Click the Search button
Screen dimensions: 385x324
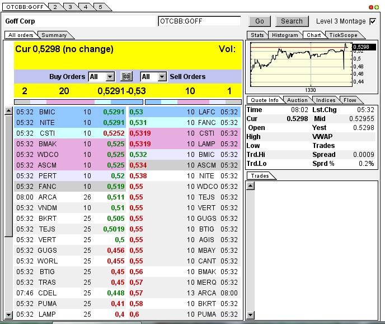(292, 21)
